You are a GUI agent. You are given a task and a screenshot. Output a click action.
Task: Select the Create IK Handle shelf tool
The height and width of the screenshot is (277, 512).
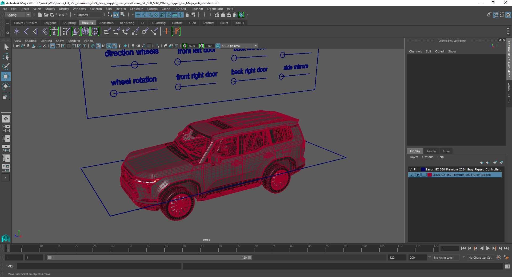click(x=35, y=31)
